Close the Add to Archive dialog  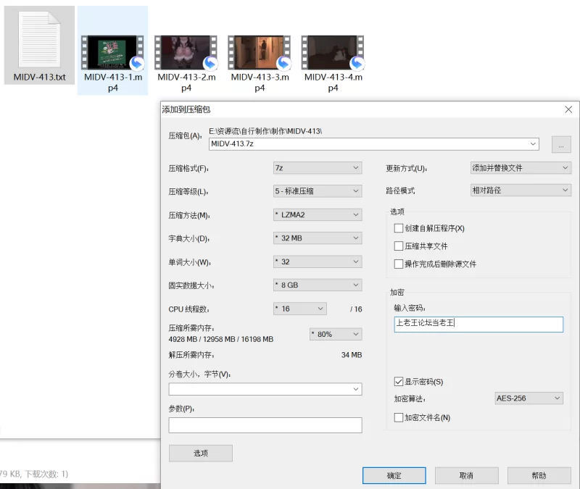[x=568, y=109]
